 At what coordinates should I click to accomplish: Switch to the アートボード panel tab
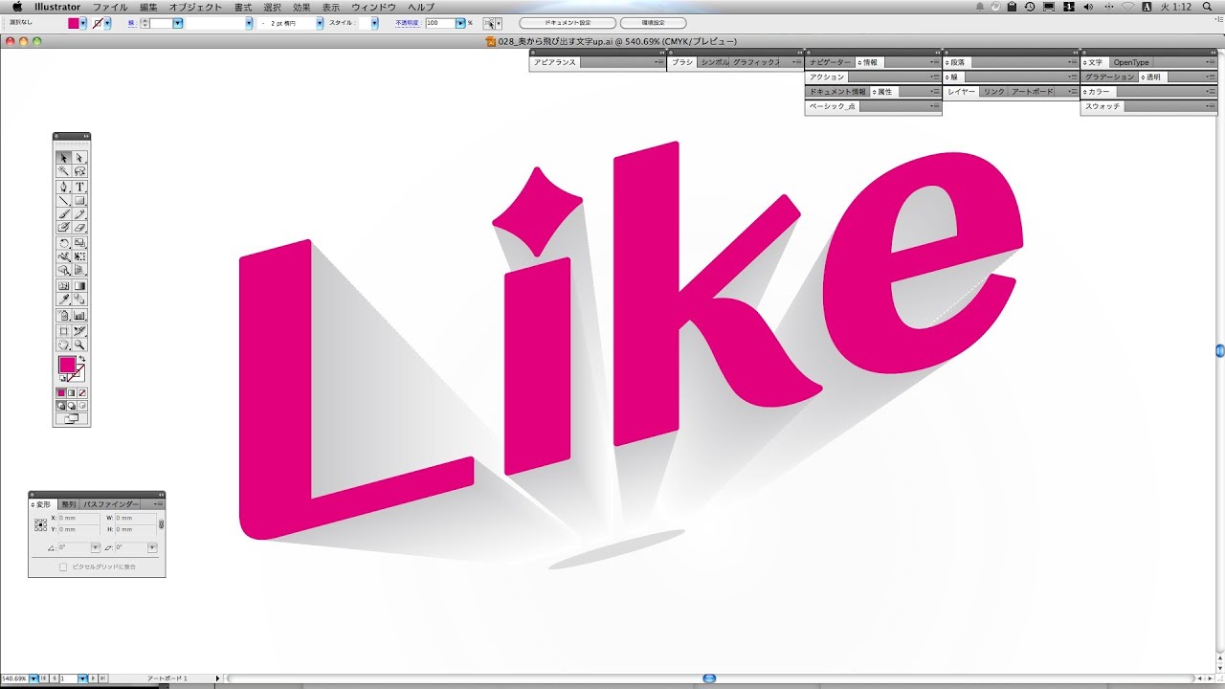click(1032, 92)
